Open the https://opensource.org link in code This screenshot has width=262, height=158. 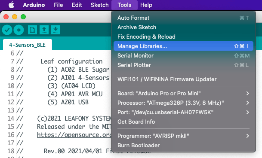click(74, 135)
